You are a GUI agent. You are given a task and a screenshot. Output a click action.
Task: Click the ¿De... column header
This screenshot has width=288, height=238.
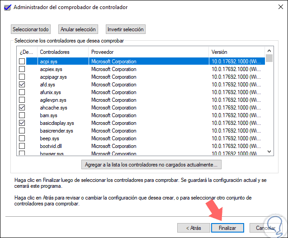click(x=27, y=52)
